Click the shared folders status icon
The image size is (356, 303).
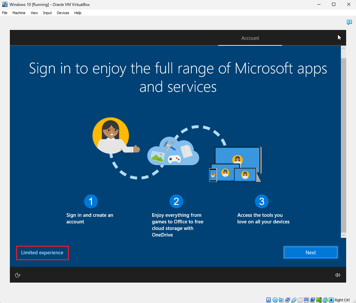[x=300, y=300]
